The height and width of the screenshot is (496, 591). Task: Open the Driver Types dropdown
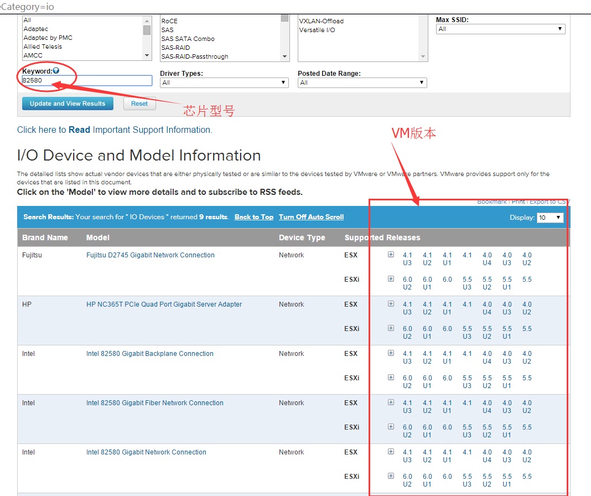click(x=224, y=82)
